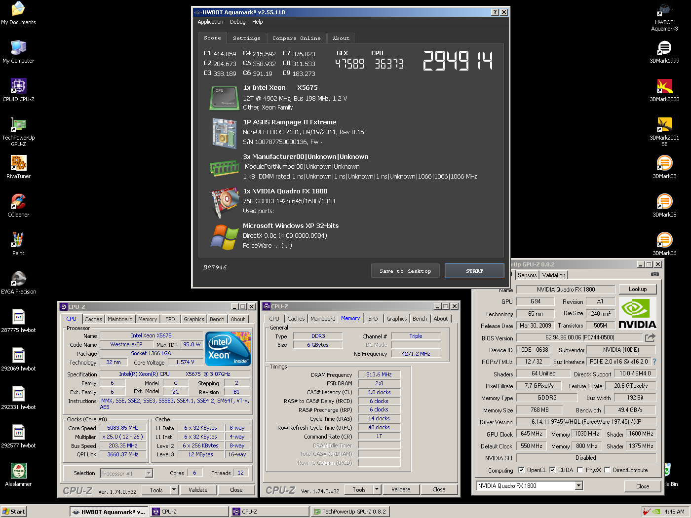This screenshot has height=518, width=691.
Task: Click the START button in Aquamark
Action: (x=474, y=271)
